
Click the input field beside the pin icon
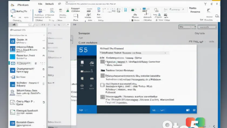coord(26,25)
